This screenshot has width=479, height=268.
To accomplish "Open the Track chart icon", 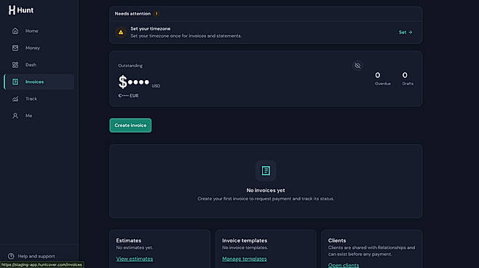I will pyautogui.click(x=15, y=99).
